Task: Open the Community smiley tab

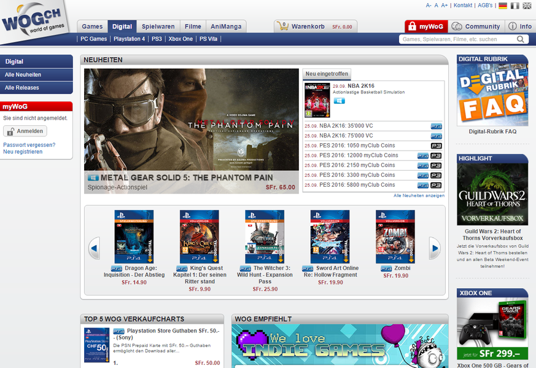Action: pos(476,26)
